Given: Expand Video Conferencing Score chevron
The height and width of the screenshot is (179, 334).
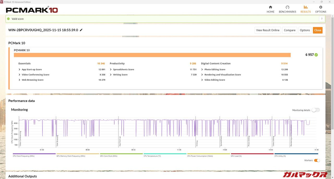Looking at the screenshot, I should tap(20, 75).
